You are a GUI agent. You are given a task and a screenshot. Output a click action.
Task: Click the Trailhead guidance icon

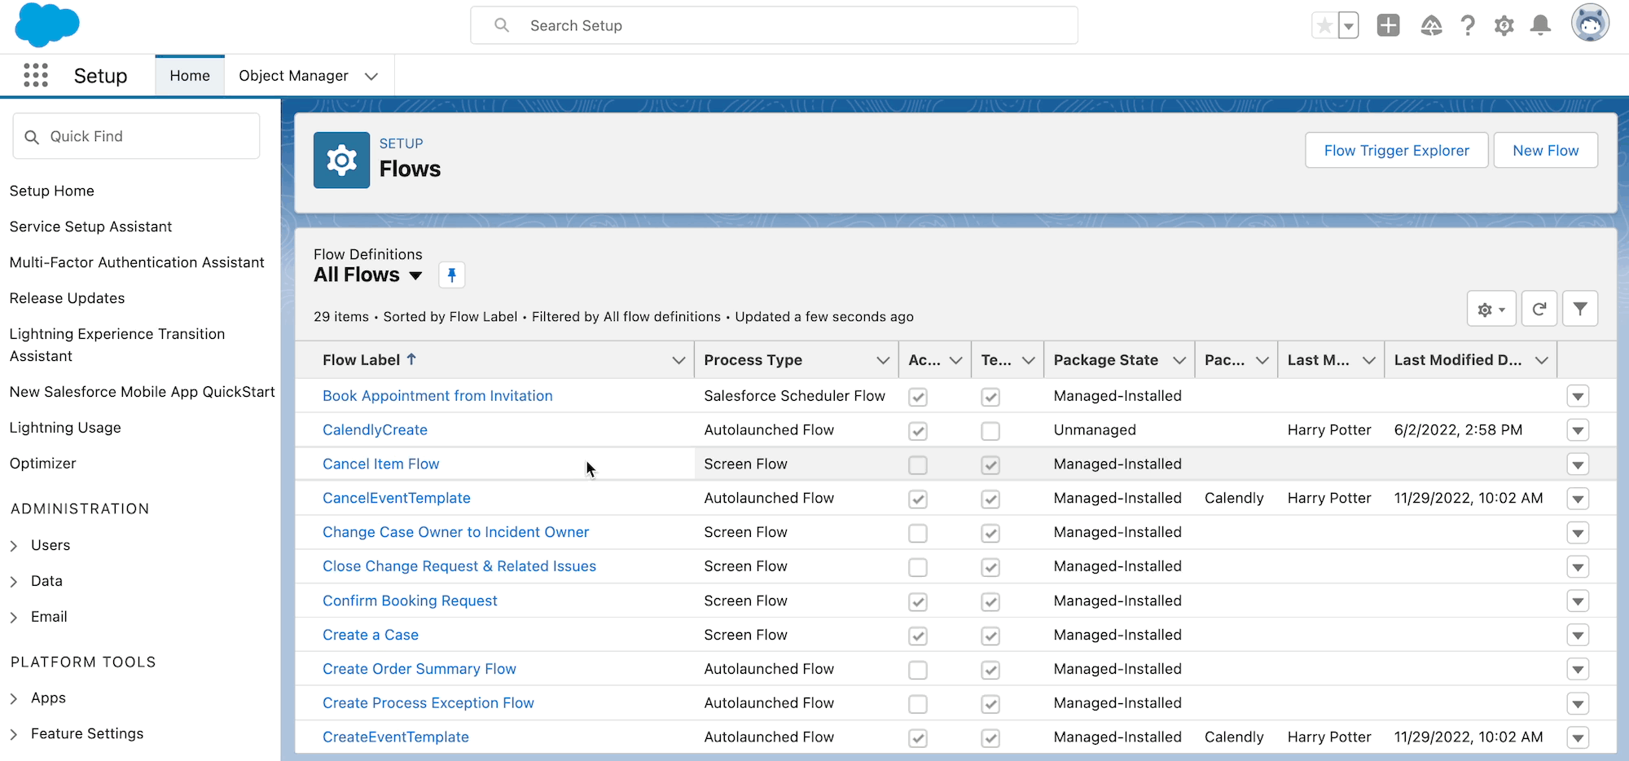click(x=1431, y=26)
